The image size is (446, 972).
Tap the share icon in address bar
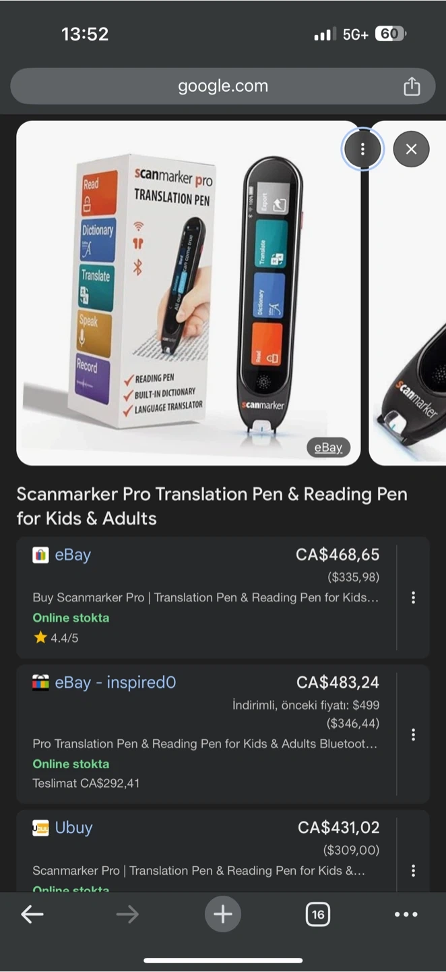tap(412, 86)
